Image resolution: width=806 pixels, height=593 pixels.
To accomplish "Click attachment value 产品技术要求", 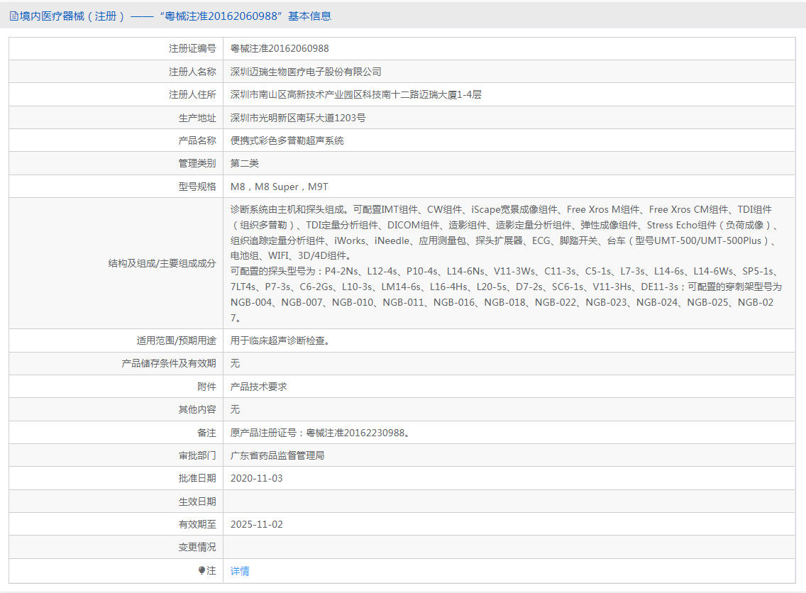I will pos(258,387).
